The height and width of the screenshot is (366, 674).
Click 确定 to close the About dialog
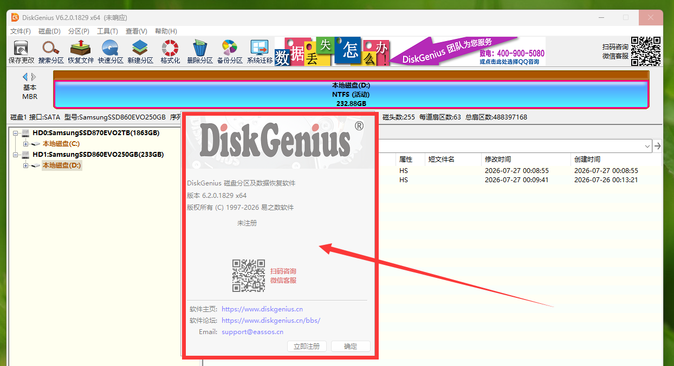[351, 347]
